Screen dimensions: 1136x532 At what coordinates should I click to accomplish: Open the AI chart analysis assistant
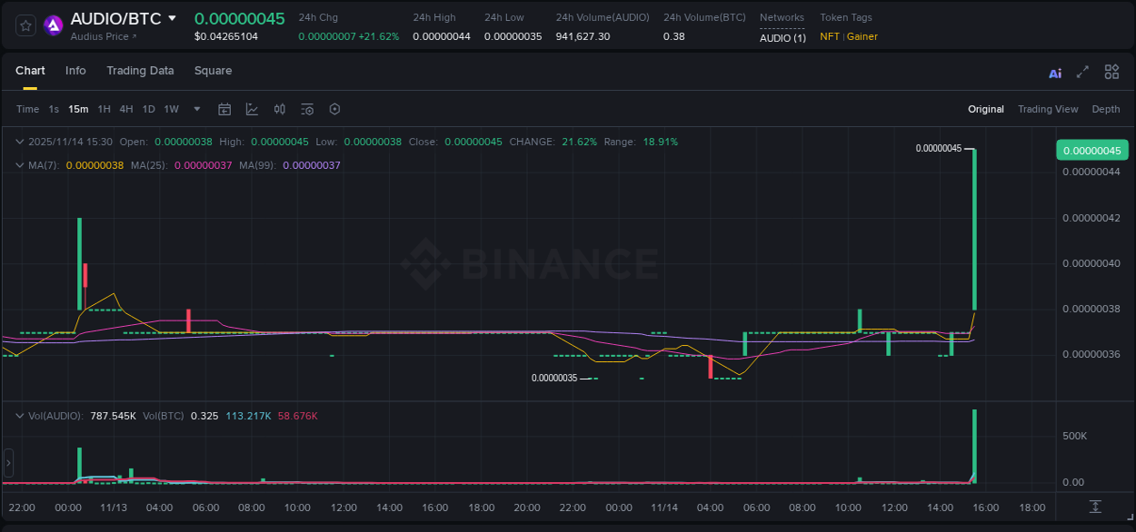1055,72
